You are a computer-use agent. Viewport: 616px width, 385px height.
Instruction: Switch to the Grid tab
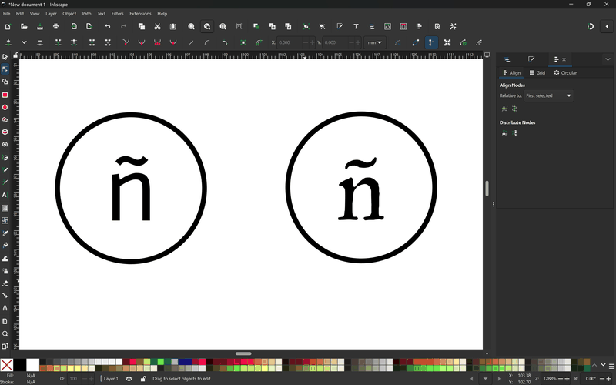click(537, 72)
